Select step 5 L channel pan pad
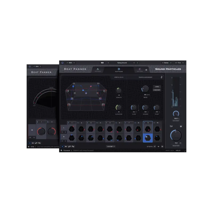The width and height of the screenshot is (213, 213). click(110, 129)
